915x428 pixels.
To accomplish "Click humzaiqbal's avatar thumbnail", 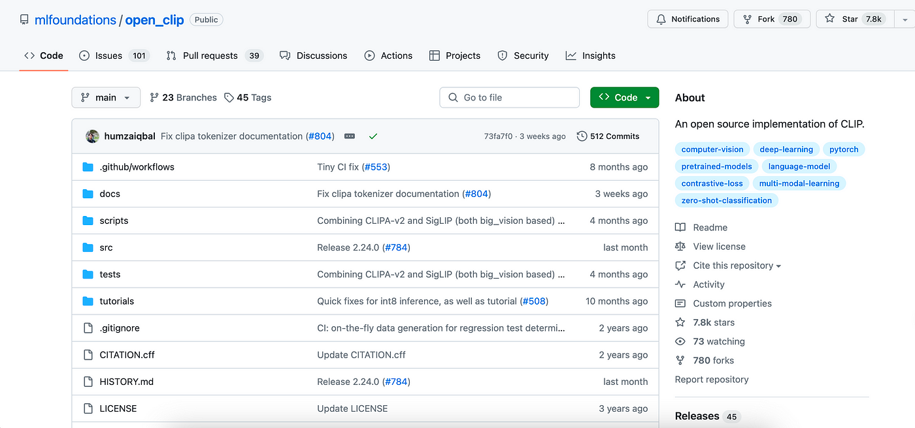I will pyautogui.click(x=92, y=136).
